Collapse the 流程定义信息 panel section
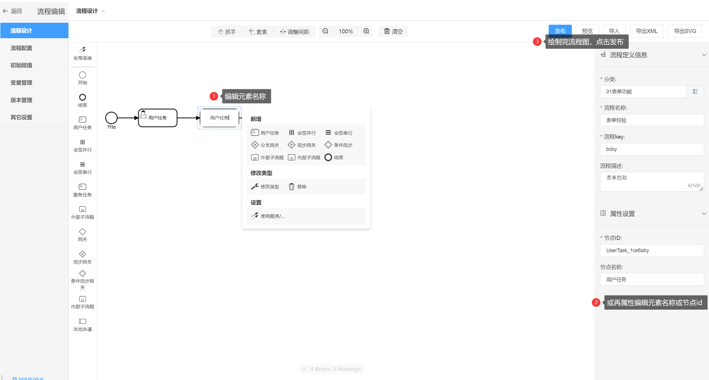The width and height of the screenshot is (709, 380). point(703,55)
